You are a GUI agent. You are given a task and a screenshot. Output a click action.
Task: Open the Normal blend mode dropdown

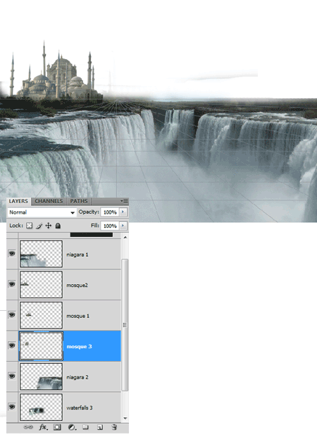42,212
